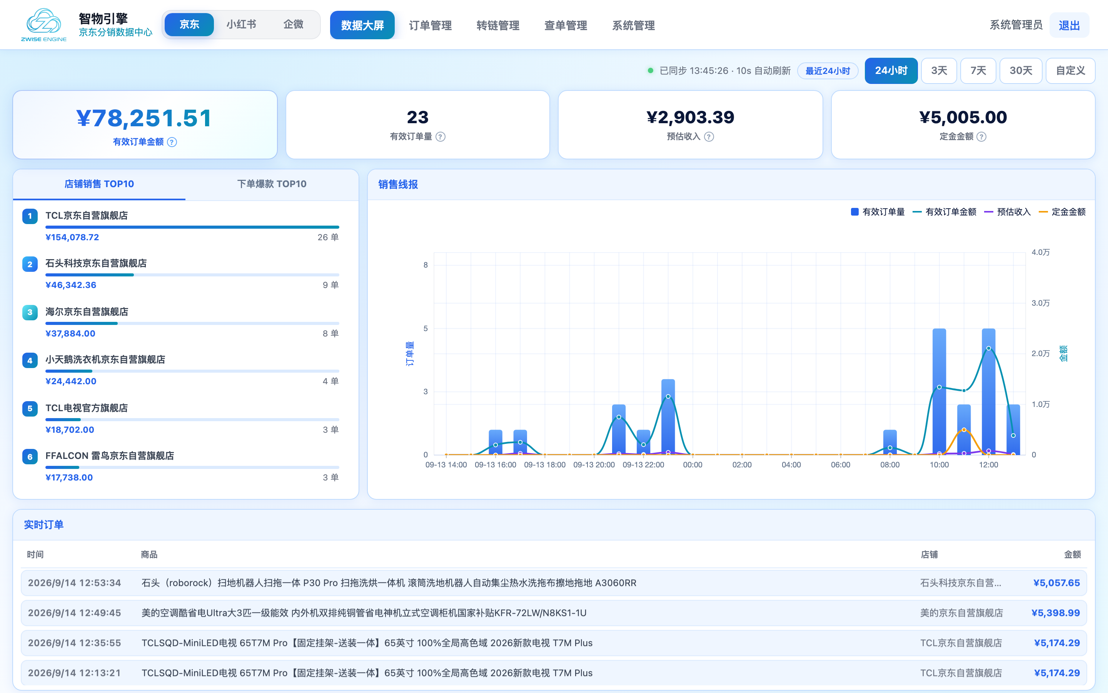Toggle 有效订单金额 legend series
Screen dimensions: 1108x693
tap(944, 212)
